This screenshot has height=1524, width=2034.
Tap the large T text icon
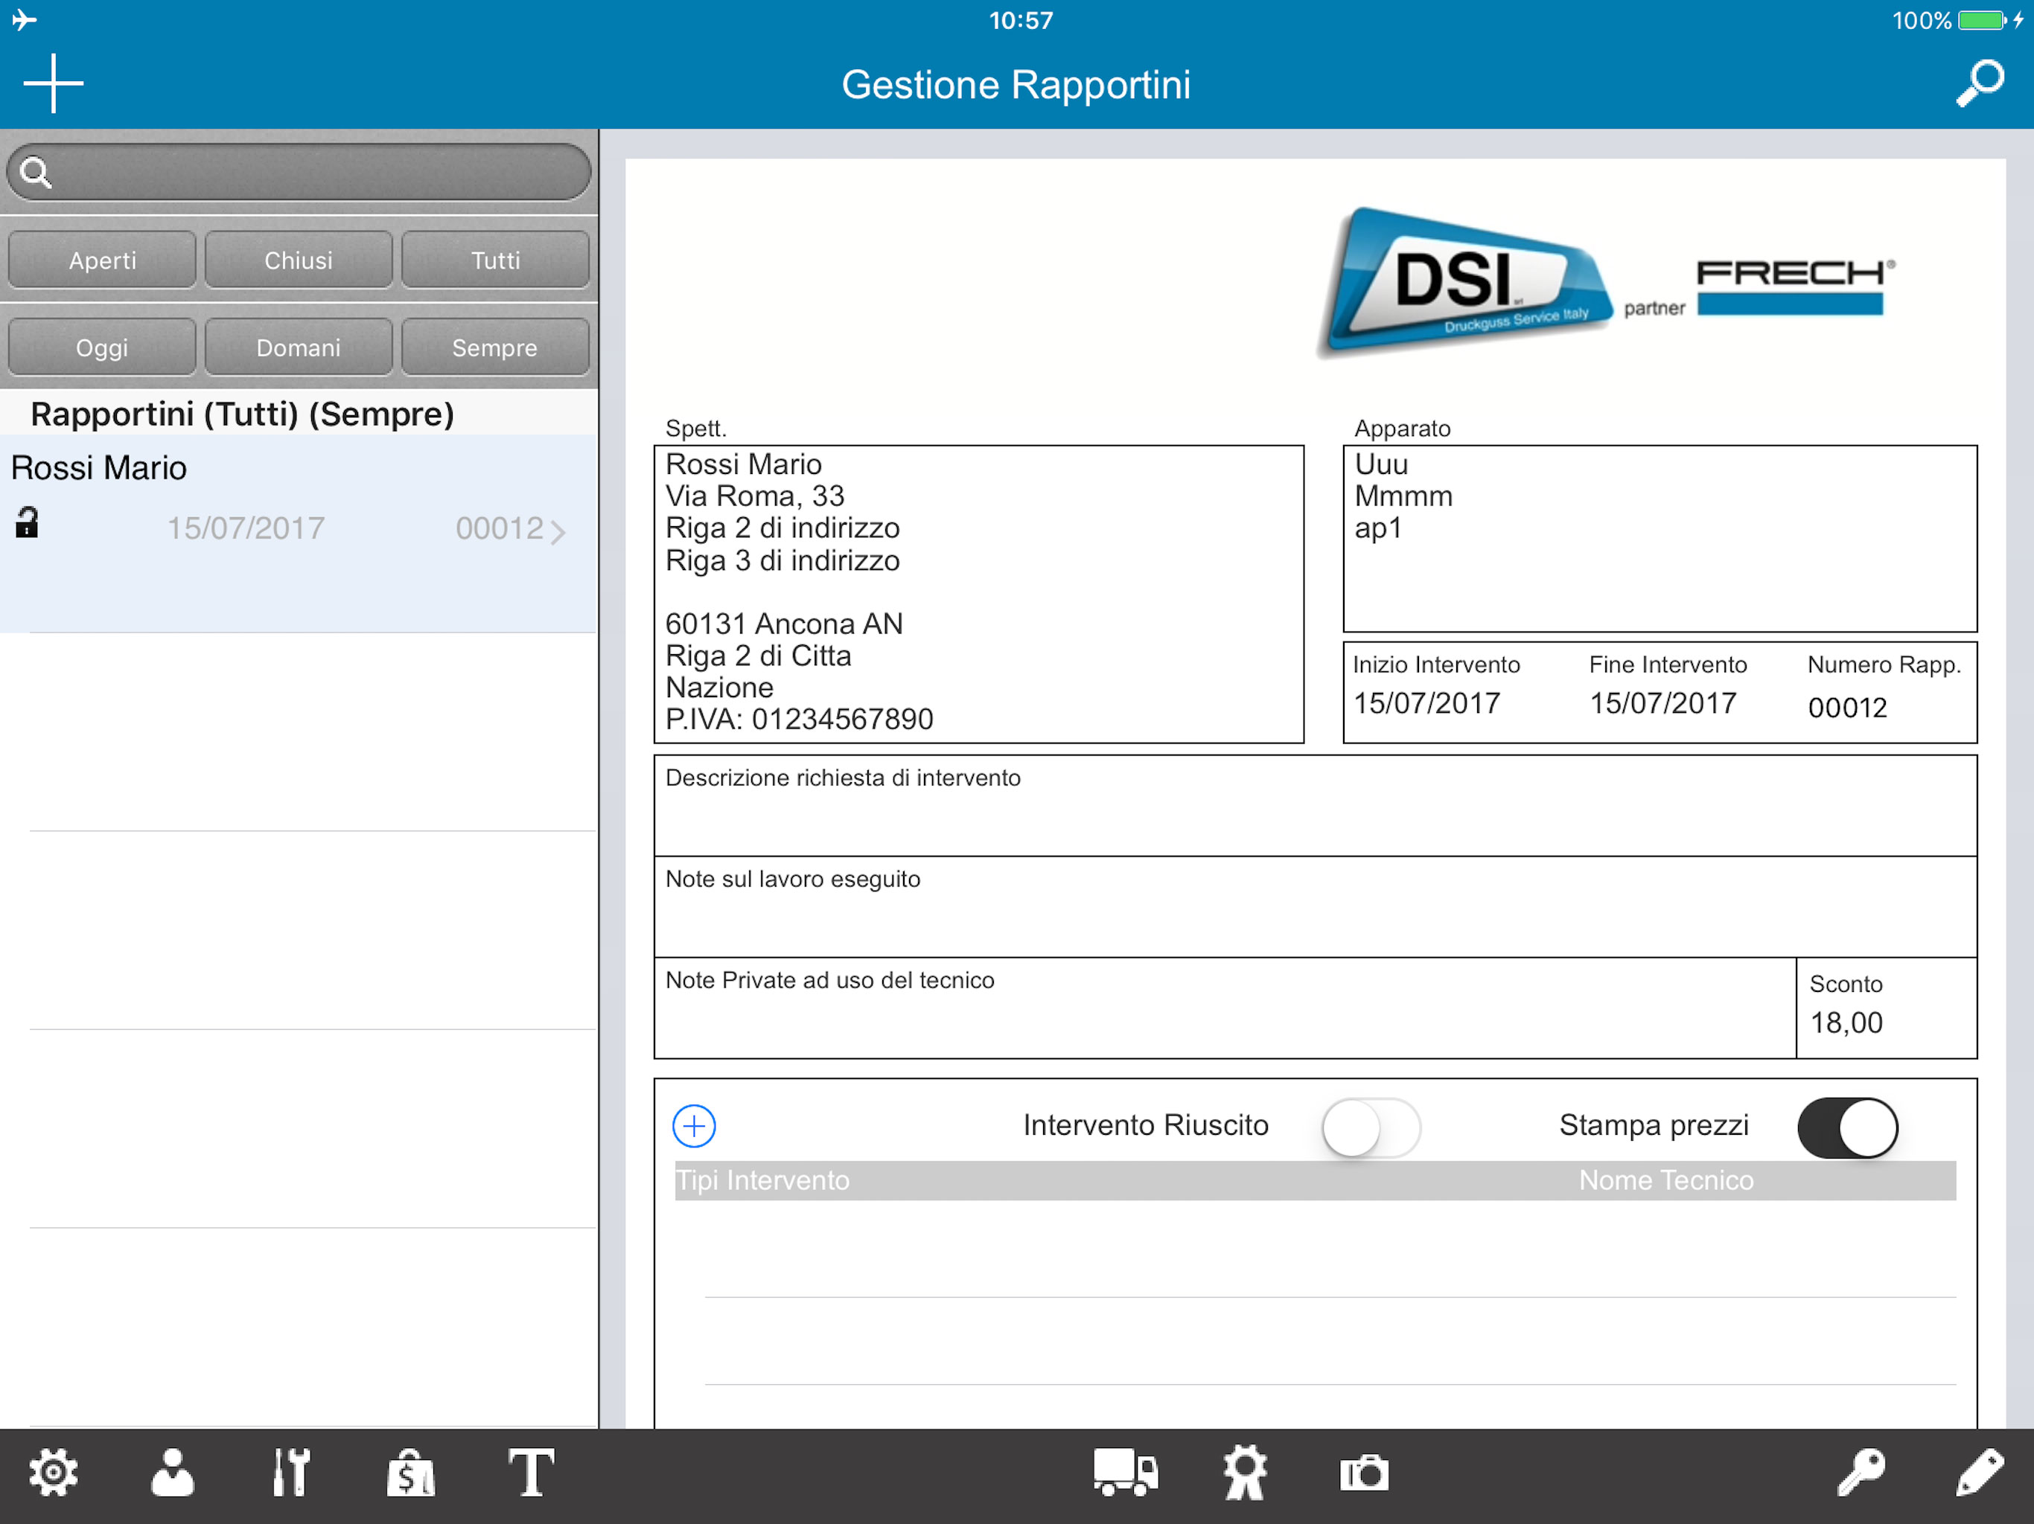click(x=531, y=1473)
